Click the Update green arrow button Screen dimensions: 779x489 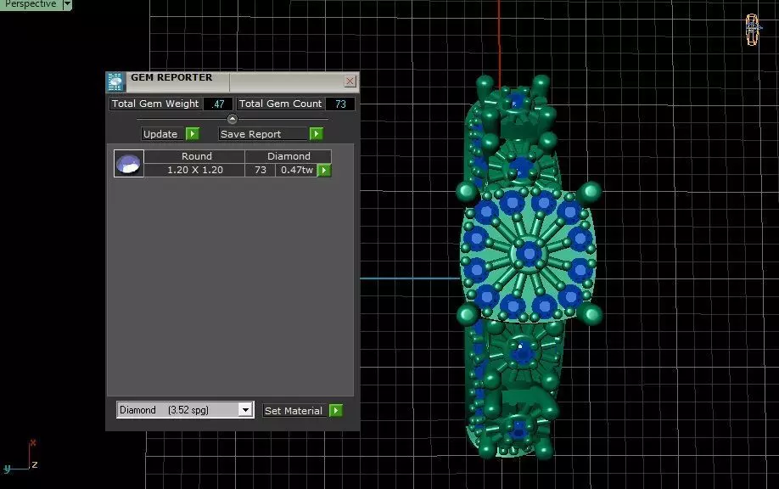193,133
